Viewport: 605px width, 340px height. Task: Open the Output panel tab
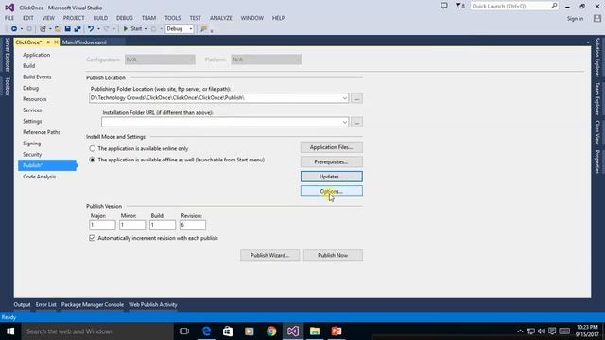(x=22, y=304)
